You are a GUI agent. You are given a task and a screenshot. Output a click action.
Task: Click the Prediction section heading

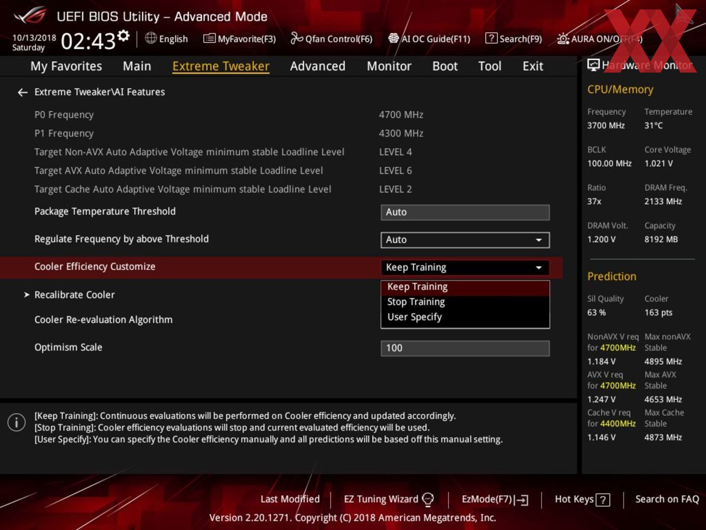612,276
